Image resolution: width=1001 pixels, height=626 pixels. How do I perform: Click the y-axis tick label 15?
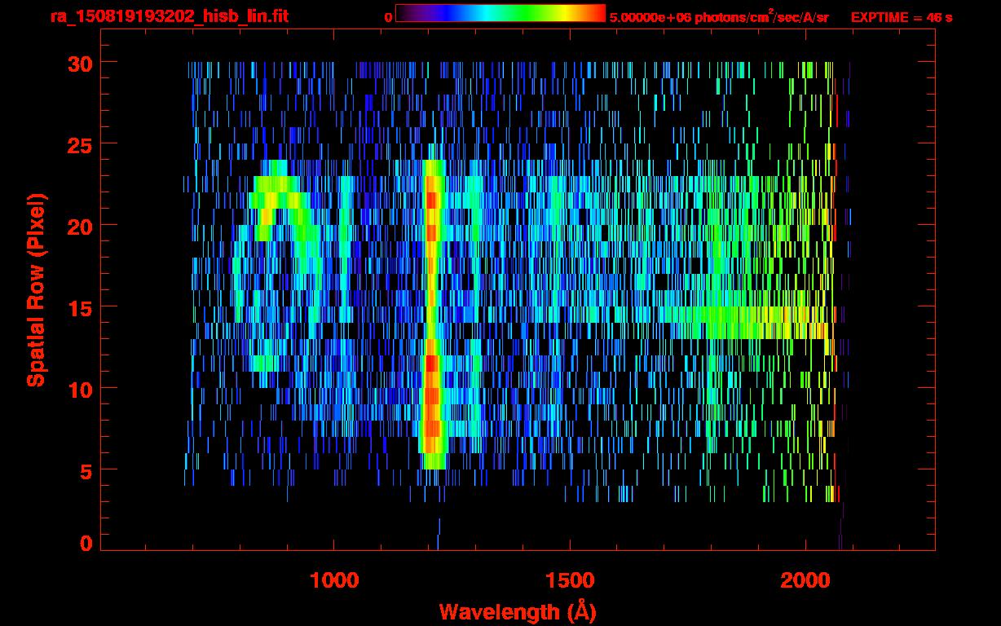click(x=80, y=307)
